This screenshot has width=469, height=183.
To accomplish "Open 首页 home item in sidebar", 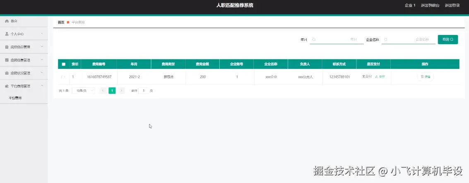I will pos(24,21).
